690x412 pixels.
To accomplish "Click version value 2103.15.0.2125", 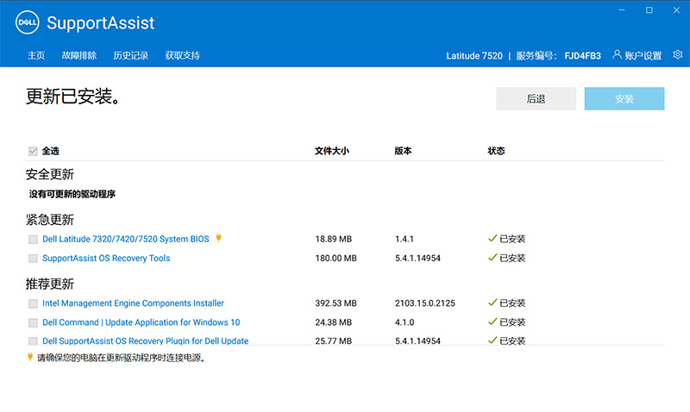I will point(425,303).
